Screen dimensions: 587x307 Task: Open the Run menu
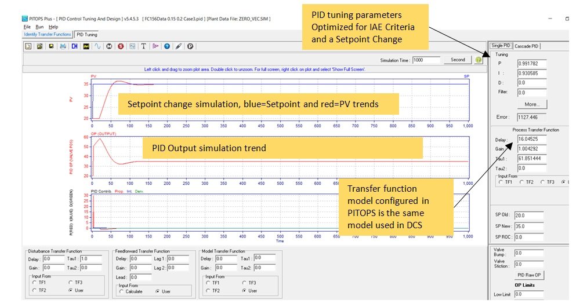pyautogui.click(x=39, y=27)
